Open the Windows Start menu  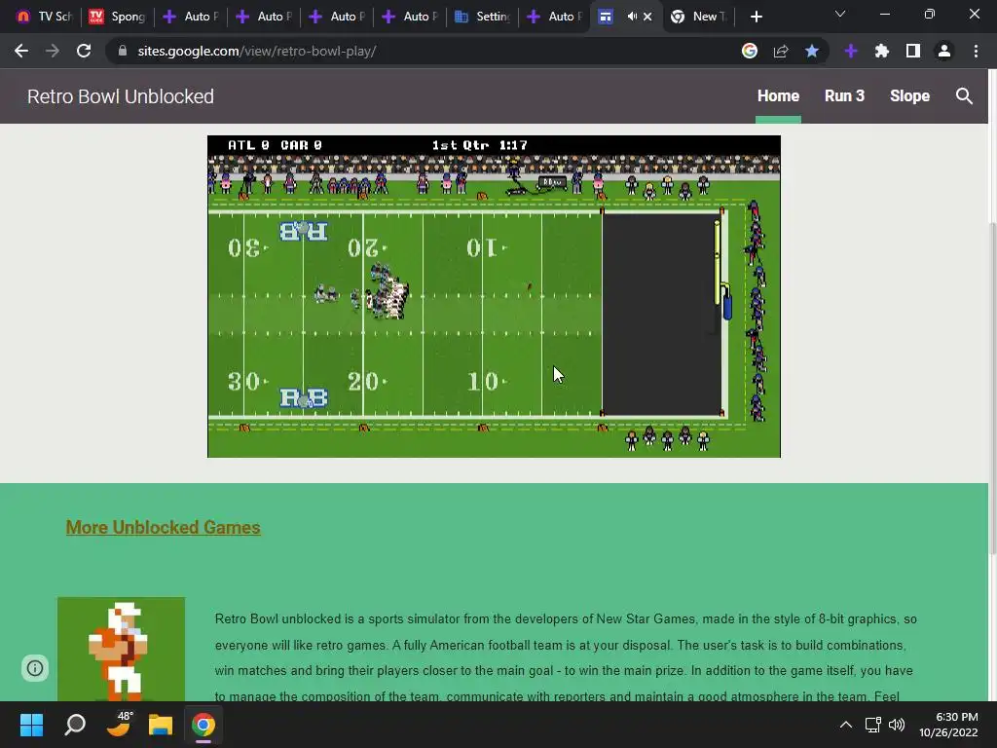click(31, 725)
